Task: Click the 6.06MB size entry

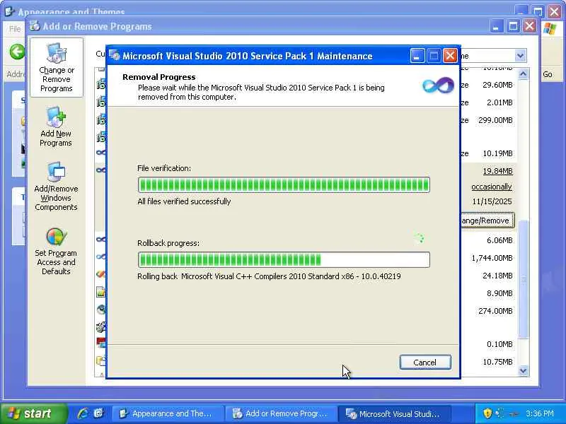Action: pyautogui.click(x=499, y=240)
